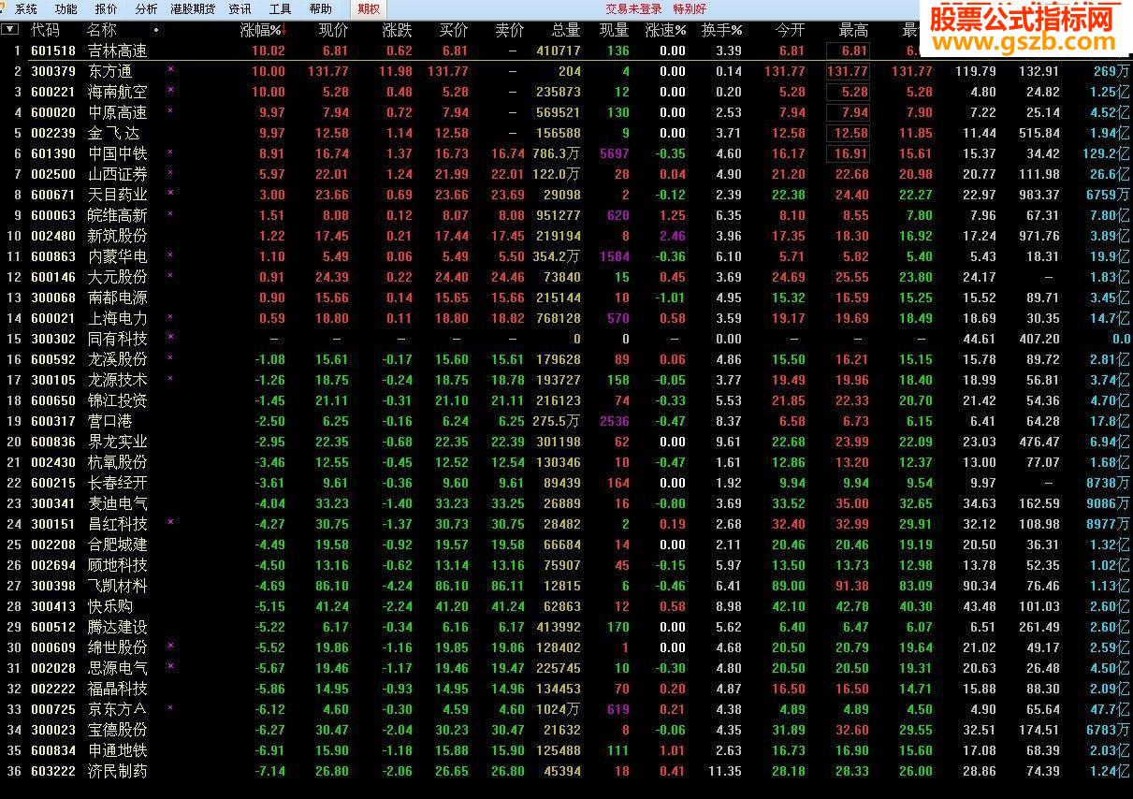The width and height of the screenshot is (1133, 799).
Task: Sort by 涨幅% column header
Action: (263, 30)
